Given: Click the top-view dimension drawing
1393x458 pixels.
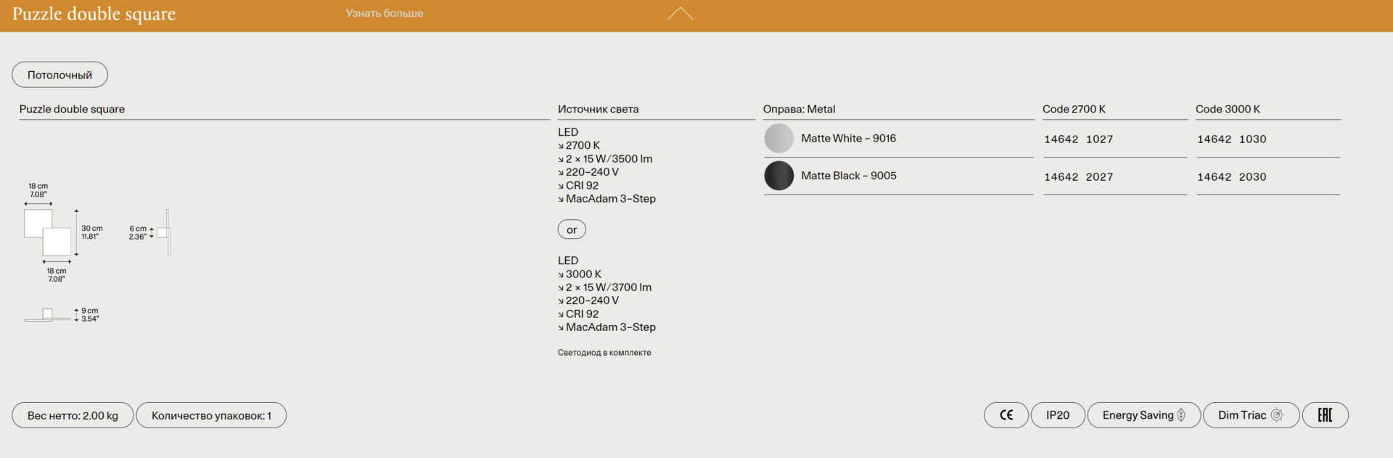Looking at the screenshot, I should pyautogui.click(x=48, y=232).
